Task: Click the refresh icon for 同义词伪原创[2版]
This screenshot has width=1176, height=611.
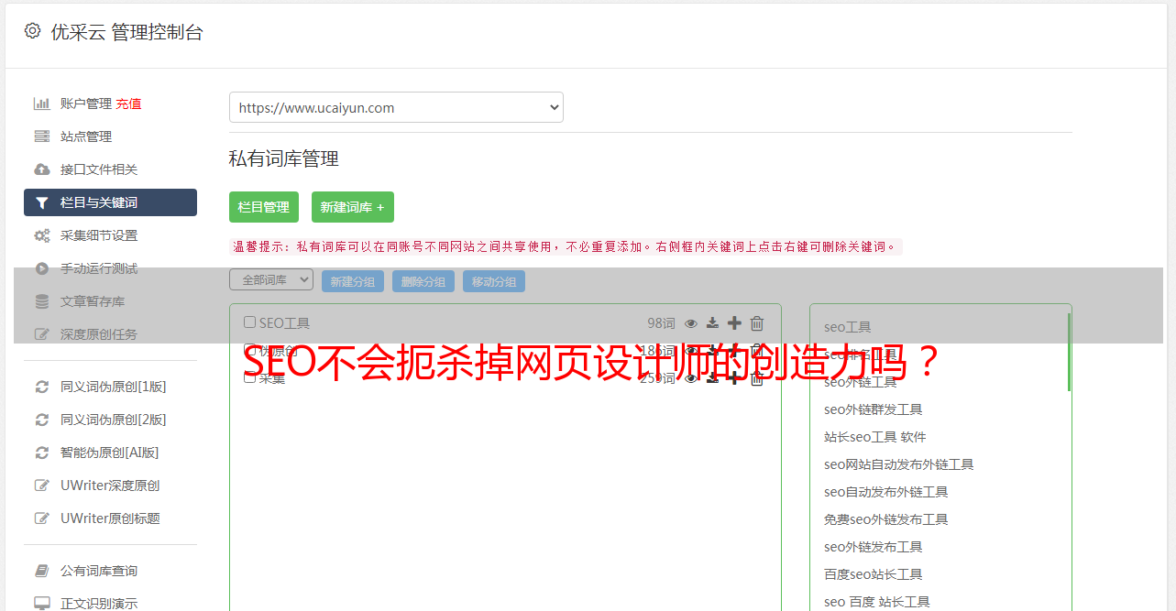Action: pos(41,420)
